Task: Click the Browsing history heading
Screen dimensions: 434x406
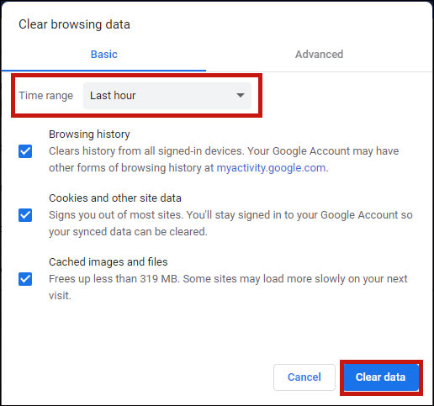Action: [89, 134]
